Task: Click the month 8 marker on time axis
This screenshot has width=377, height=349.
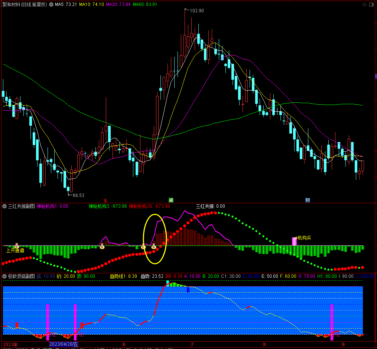Action: (264, 345)
